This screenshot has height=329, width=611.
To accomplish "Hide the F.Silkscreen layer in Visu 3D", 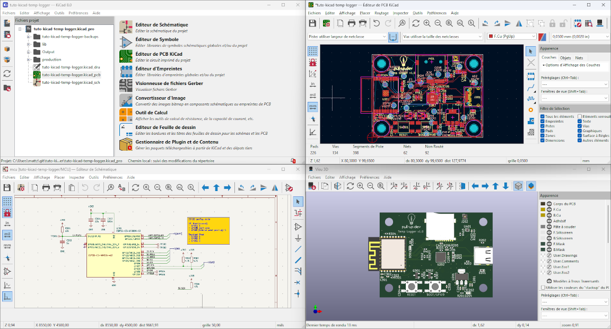I will pos(549,232).
